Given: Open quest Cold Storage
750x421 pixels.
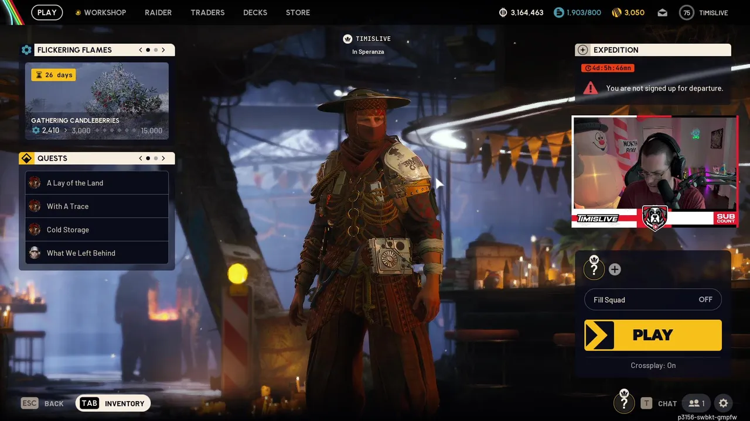Looking at the screenshot, I should [x=97, y=230].
